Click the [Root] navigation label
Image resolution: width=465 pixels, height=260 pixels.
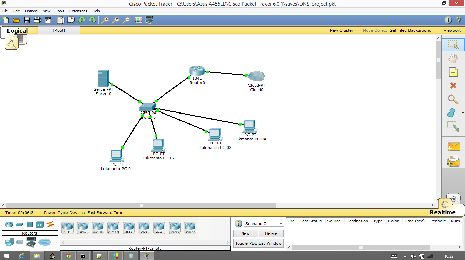(59, 30)
